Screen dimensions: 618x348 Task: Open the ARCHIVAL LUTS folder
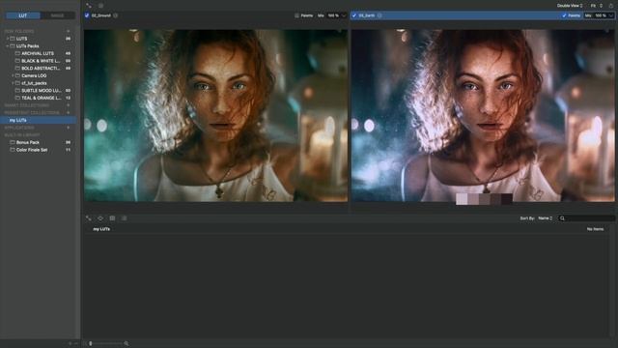38,53
